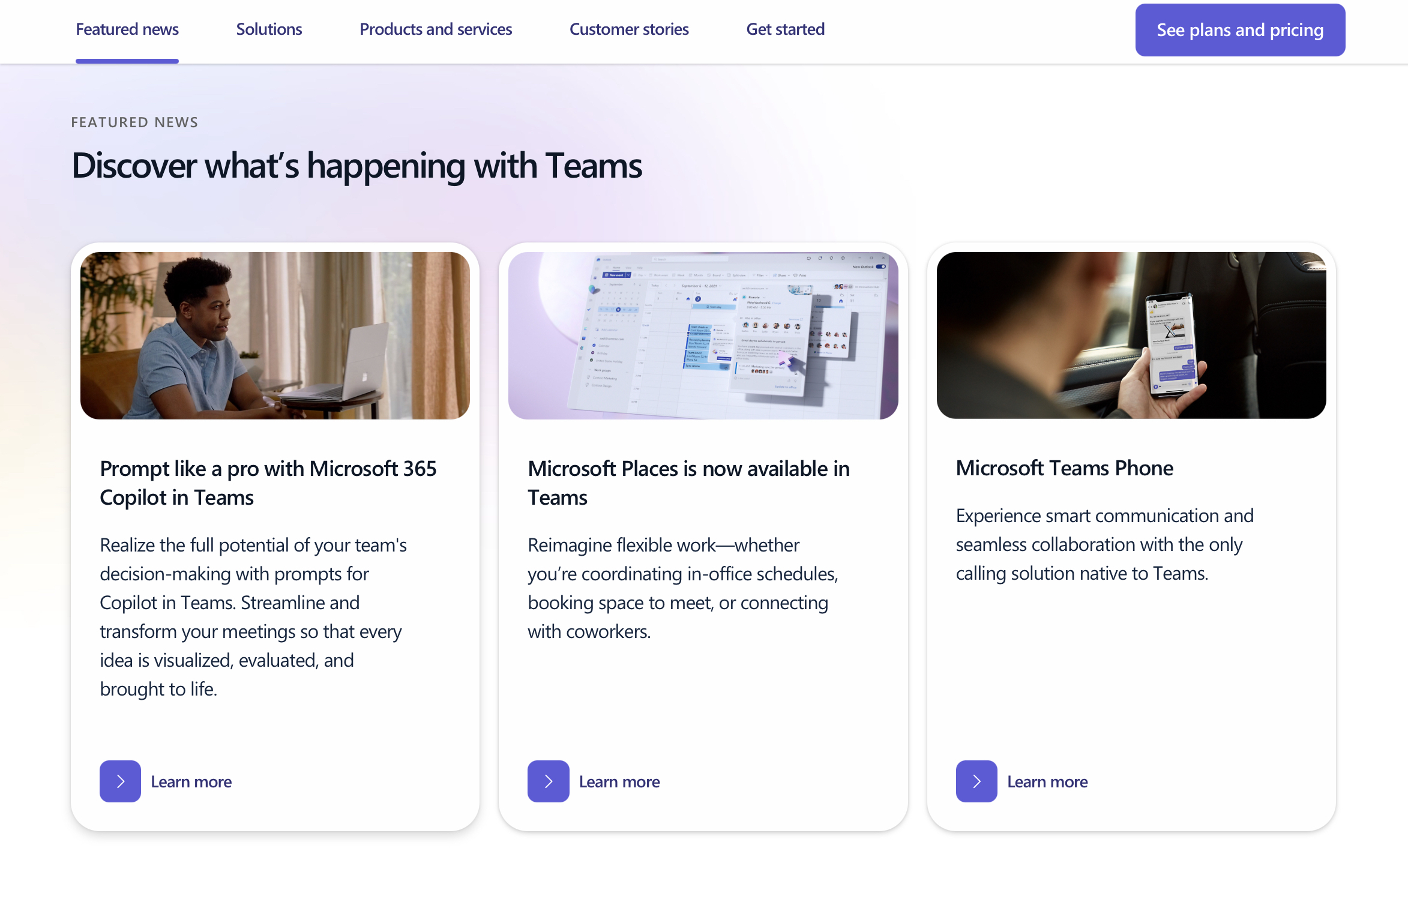Screen dimensions: 1408x902
Task: Go to Products and services
Action: coord(436,29)
